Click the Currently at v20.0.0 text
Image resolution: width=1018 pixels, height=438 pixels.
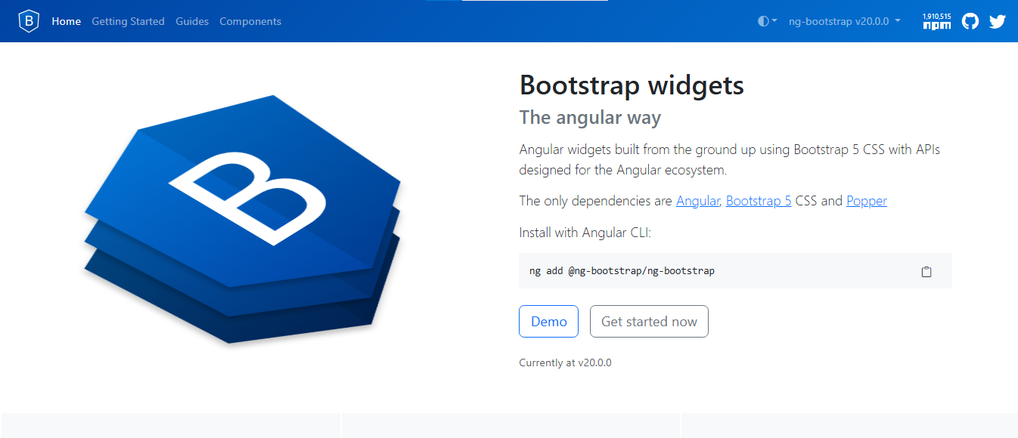coord(565,362)
